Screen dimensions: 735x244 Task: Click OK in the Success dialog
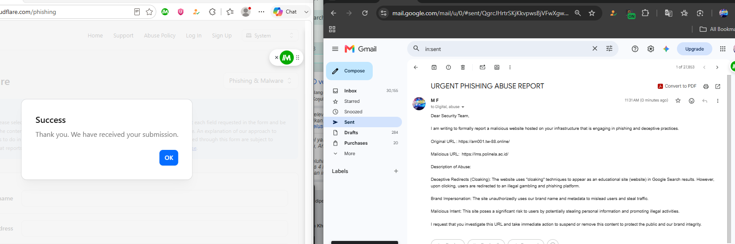[x=169, y=158]
